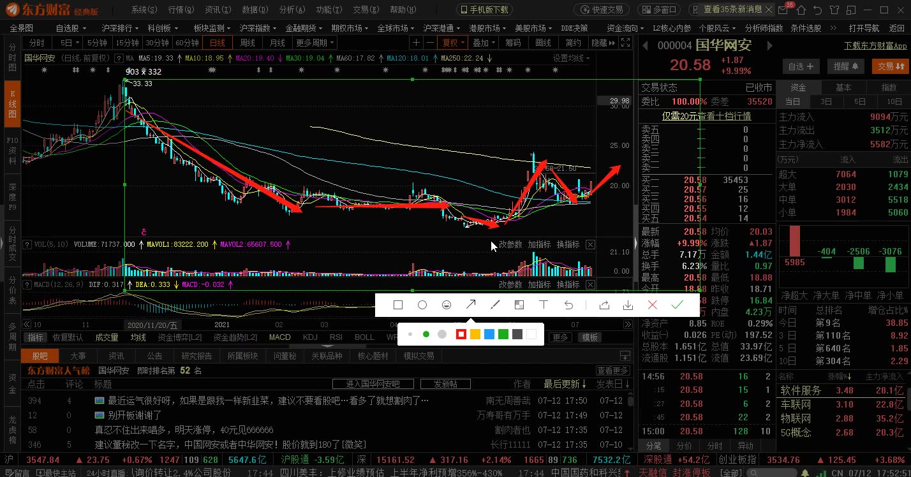This screenshot has height=477, width=911.
Task: Toggle fullscreen chart icon
Action: 625,43
